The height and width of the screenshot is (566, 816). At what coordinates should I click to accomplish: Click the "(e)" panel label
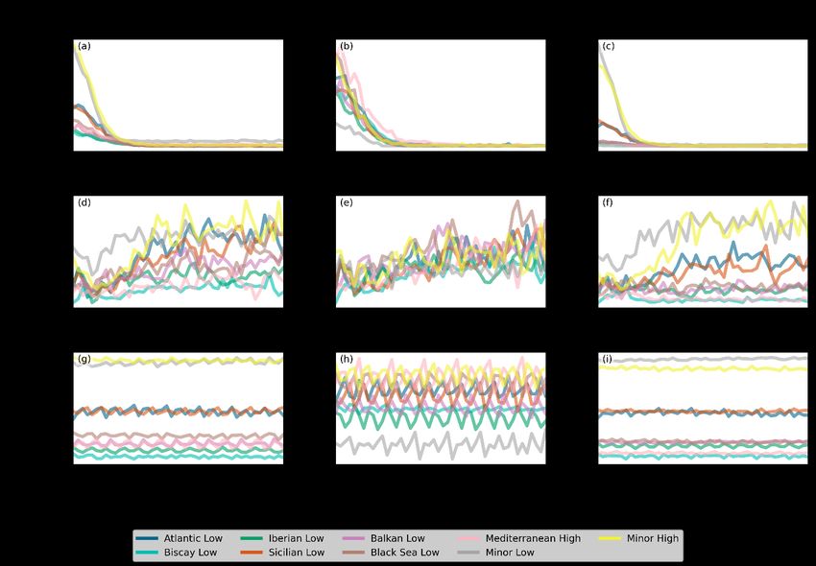[346, 202]
